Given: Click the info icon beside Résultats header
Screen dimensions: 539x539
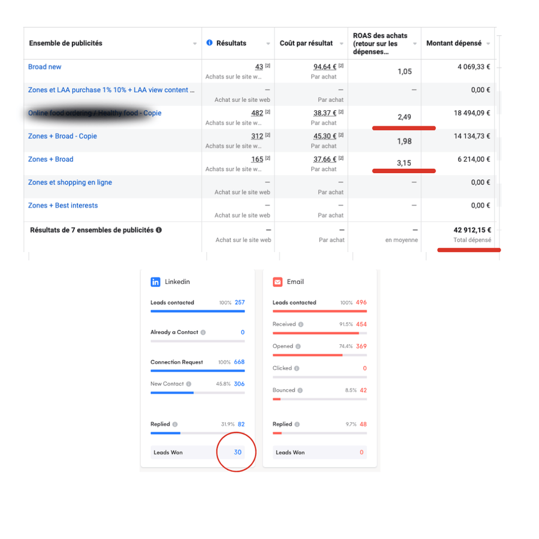Looking at the screenshot, I should click(210, 43).
